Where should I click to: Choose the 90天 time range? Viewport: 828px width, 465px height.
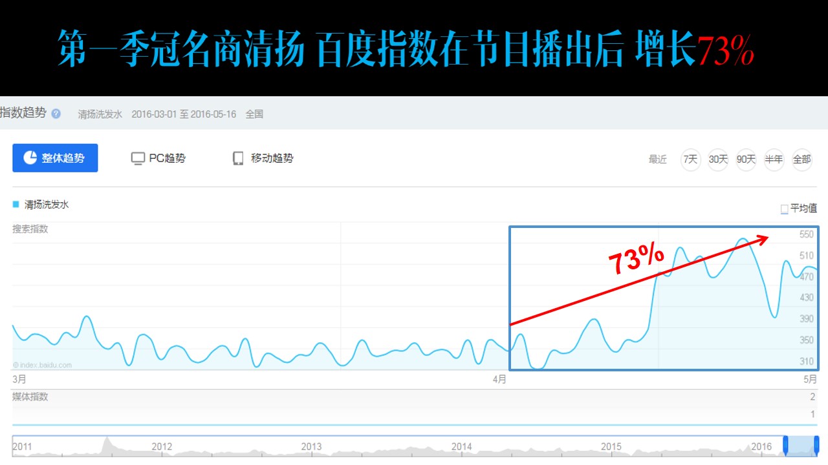(746, 159)
